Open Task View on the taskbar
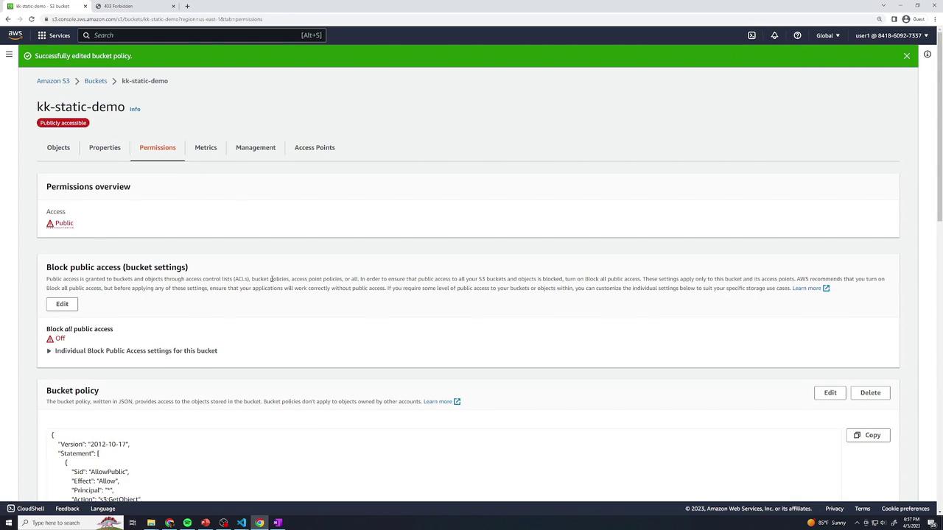 click(133, 523)
